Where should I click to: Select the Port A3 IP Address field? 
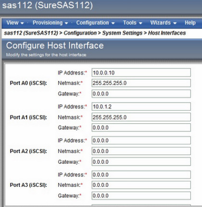point(141,175)
